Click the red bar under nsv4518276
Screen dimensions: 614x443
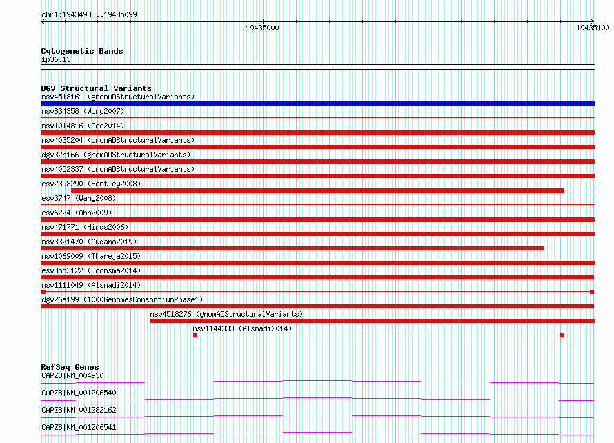coord(373,321)
